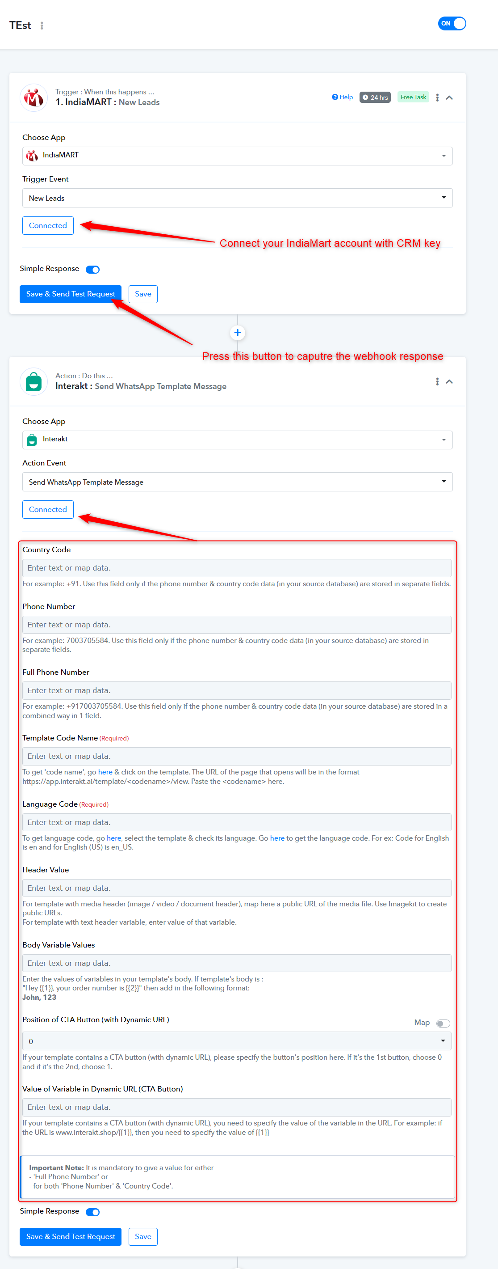Click 'Interakt : Send WhatsApp Template Message' heading
This screenshot has height=1269, width=498.
[141, 386]
